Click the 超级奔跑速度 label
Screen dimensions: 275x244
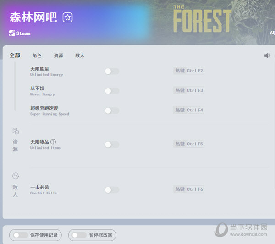pyautogui.click(x=44, y=108)
